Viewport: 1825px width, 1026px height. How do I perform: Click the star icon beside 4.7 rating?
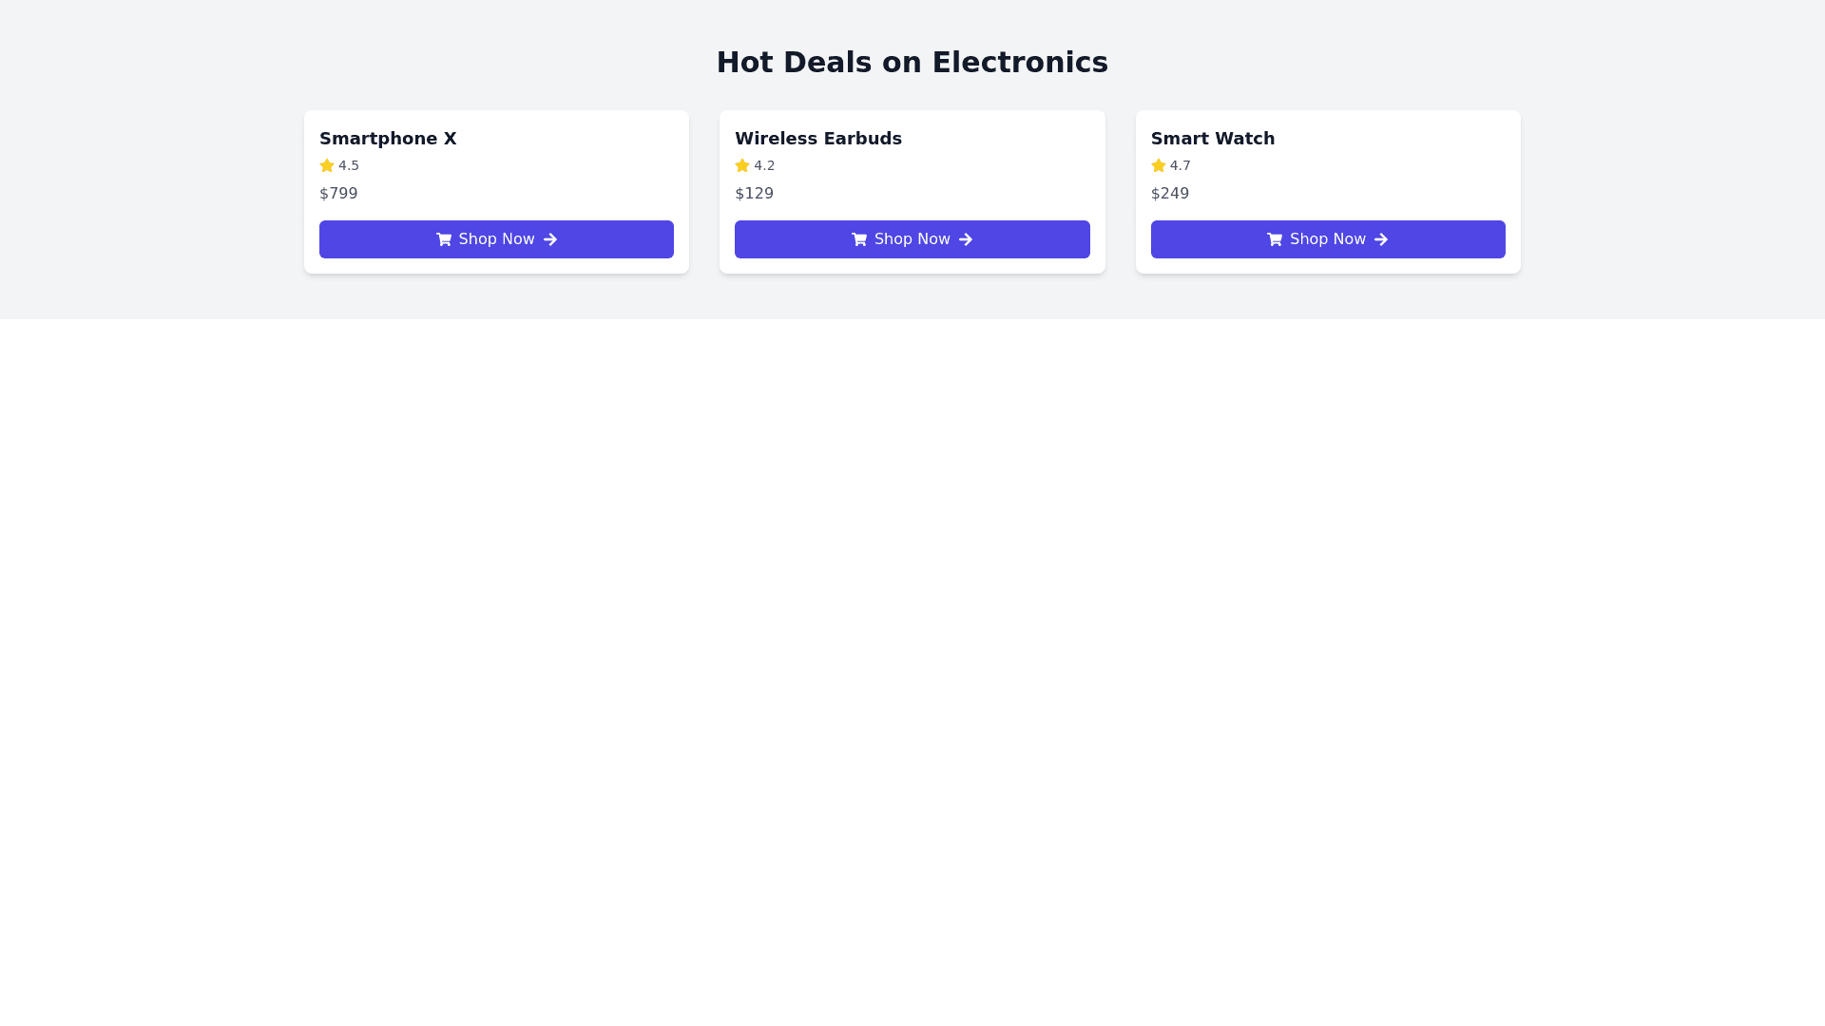[1158, 165]
